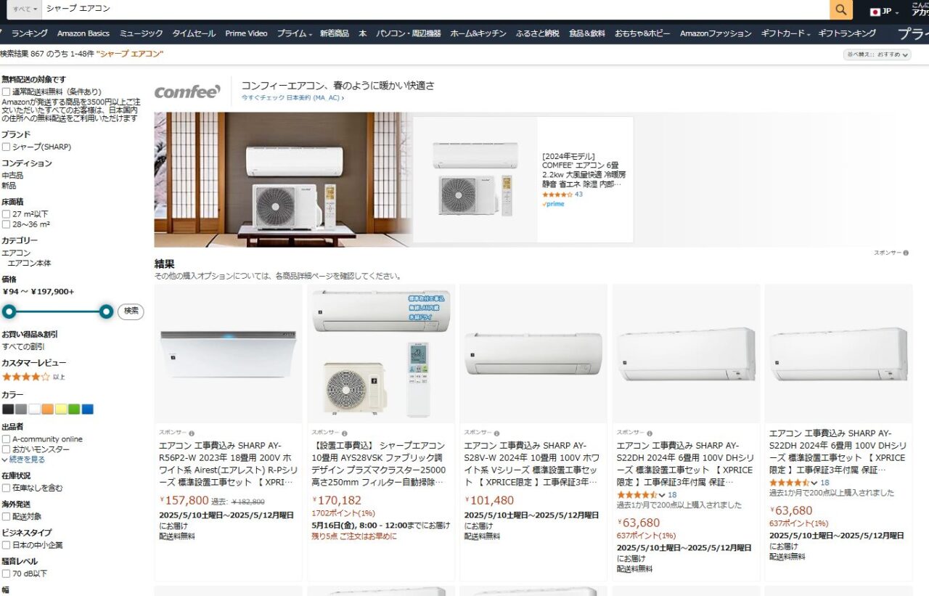Click the price range 検索 button

tap(131, 311)
